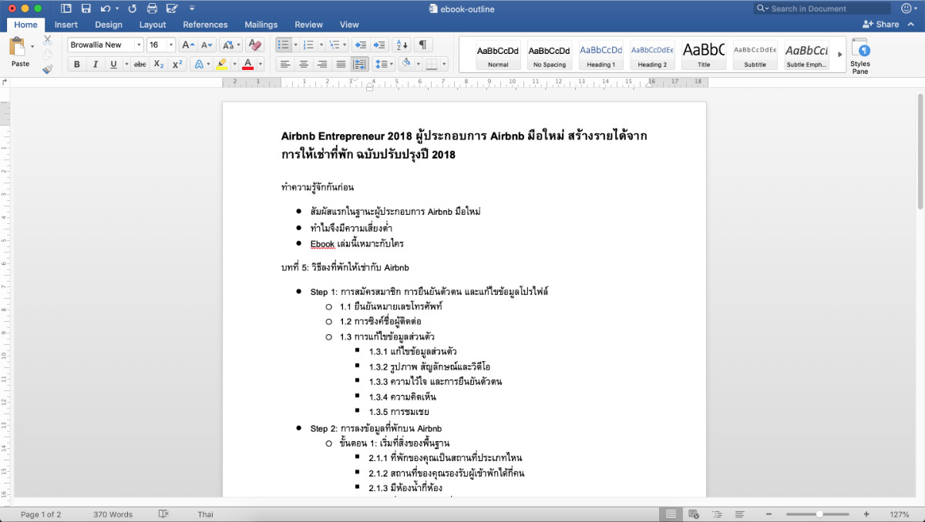
Task: Toggle Italic formatting
Action: pos(96,64)
